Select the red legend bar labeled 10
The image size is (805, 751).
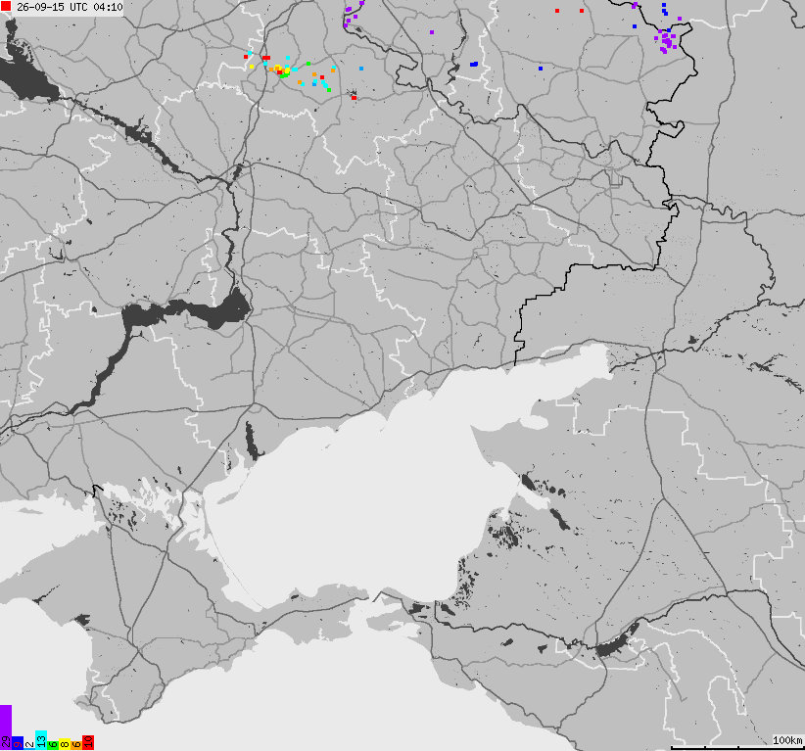click(88, 743)
